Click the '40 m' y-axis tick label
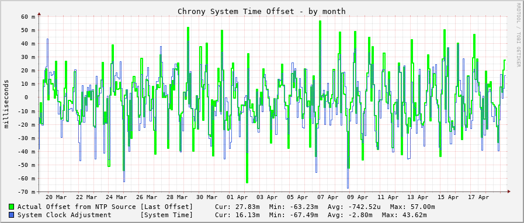 point(29,44)
